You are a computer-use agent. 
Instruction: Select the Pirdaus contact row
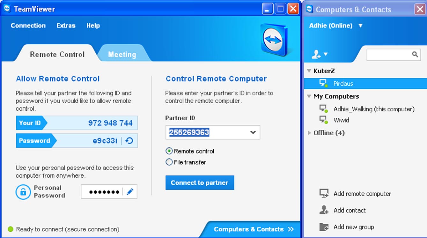coord(365,84)
